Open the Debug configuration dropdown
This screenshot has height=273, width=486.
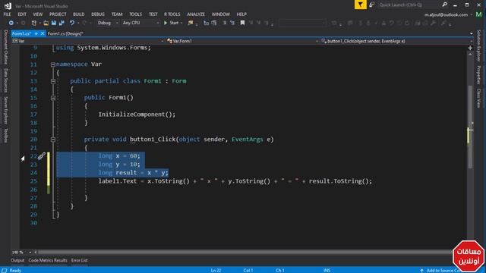pyautogui.click(x=108, y=23)
